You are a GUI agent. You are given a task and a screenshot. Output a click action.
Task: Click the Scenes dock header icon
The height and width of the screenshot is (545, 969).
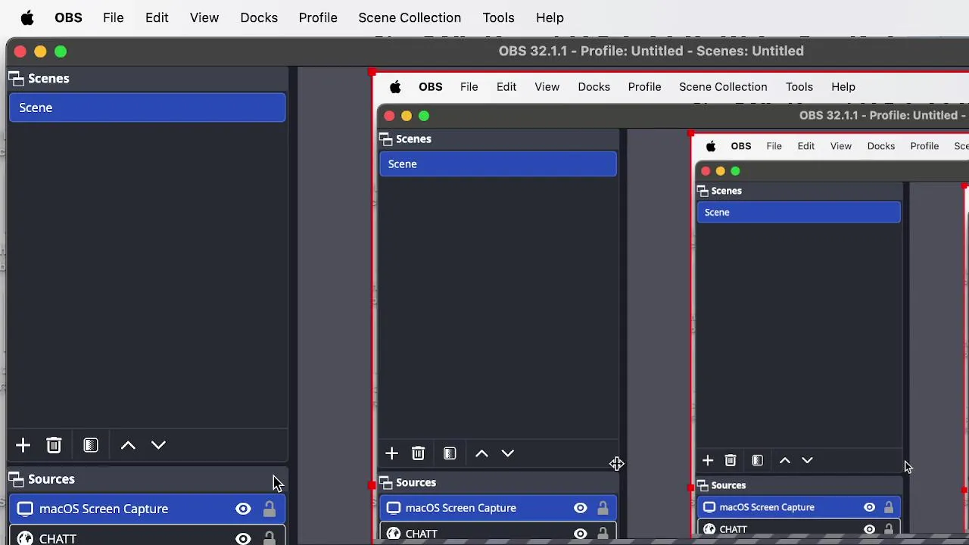click(16, 78)
